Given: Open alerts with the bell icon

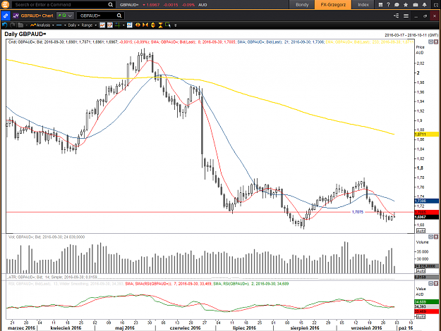Looking at the screenshot, I should [424, 4].
